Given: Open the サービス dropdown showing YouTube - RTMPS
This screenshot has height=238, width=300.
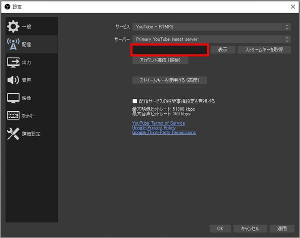Looking at the screenshot, I should pos(211,27).
